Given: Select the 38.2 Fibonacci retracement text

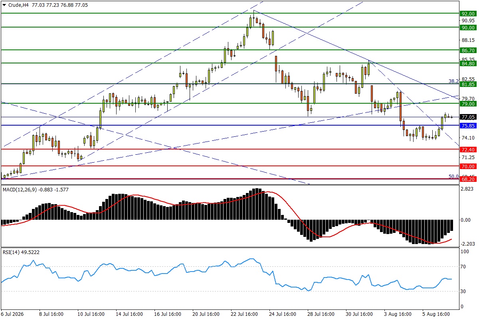Looking at the screenshot, I should [453, 81].
